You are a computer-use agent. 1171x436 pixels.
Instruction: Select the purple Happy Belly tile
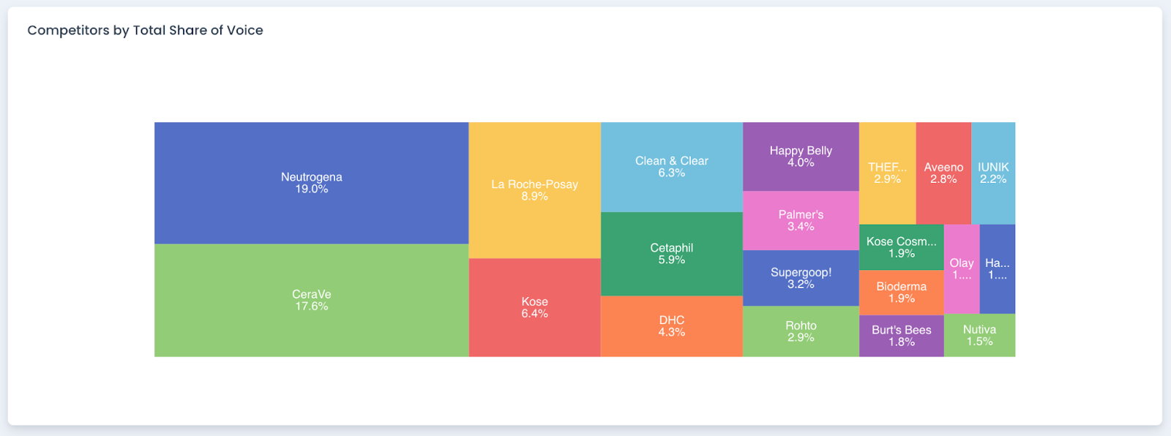click(x=801, y=157)
